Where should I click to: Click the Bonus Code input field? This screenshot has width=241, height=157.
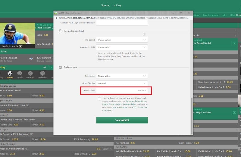tap(122, 91)
